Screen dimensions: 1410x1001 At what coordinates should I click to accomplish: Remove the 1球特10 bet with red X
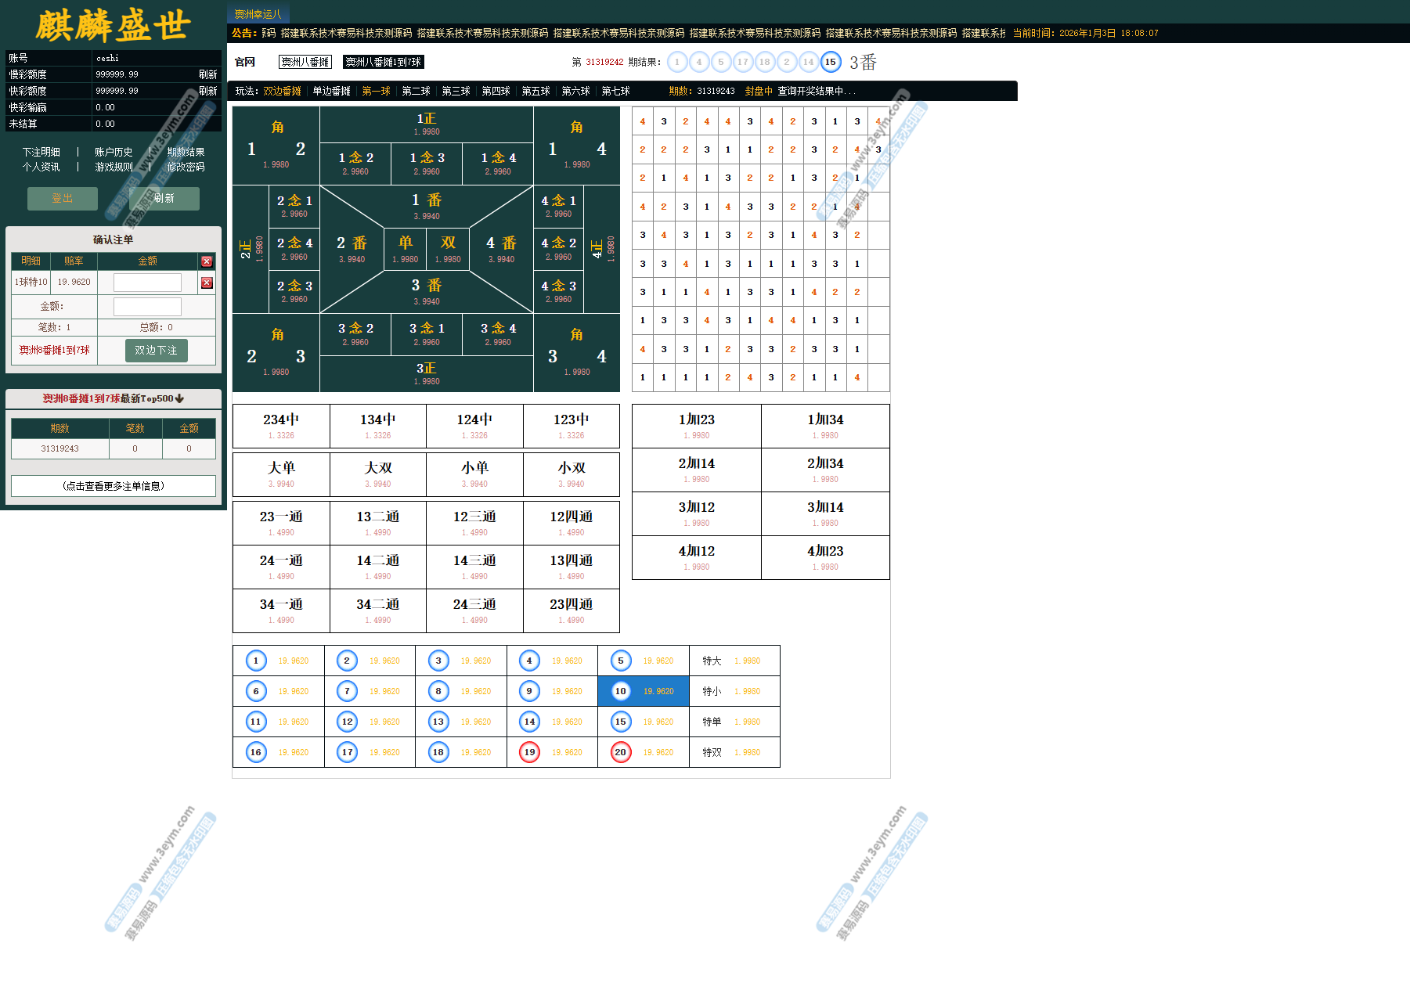click(x=207, y=283)
